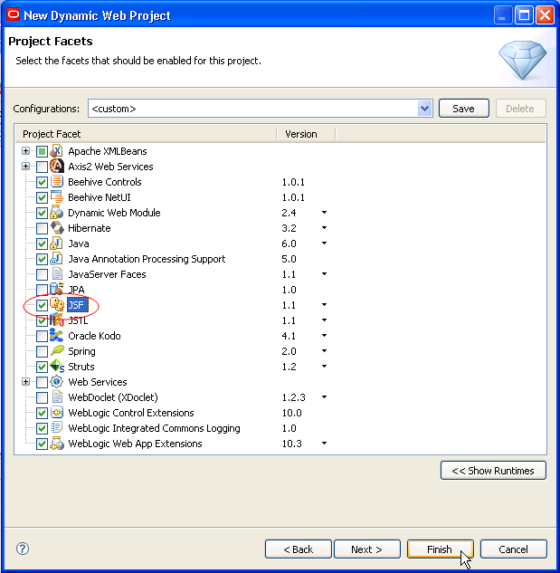Open the Hibernate version dropdown
The height and width of the screenshot is (573, 560).
click(x=324, y=228)
